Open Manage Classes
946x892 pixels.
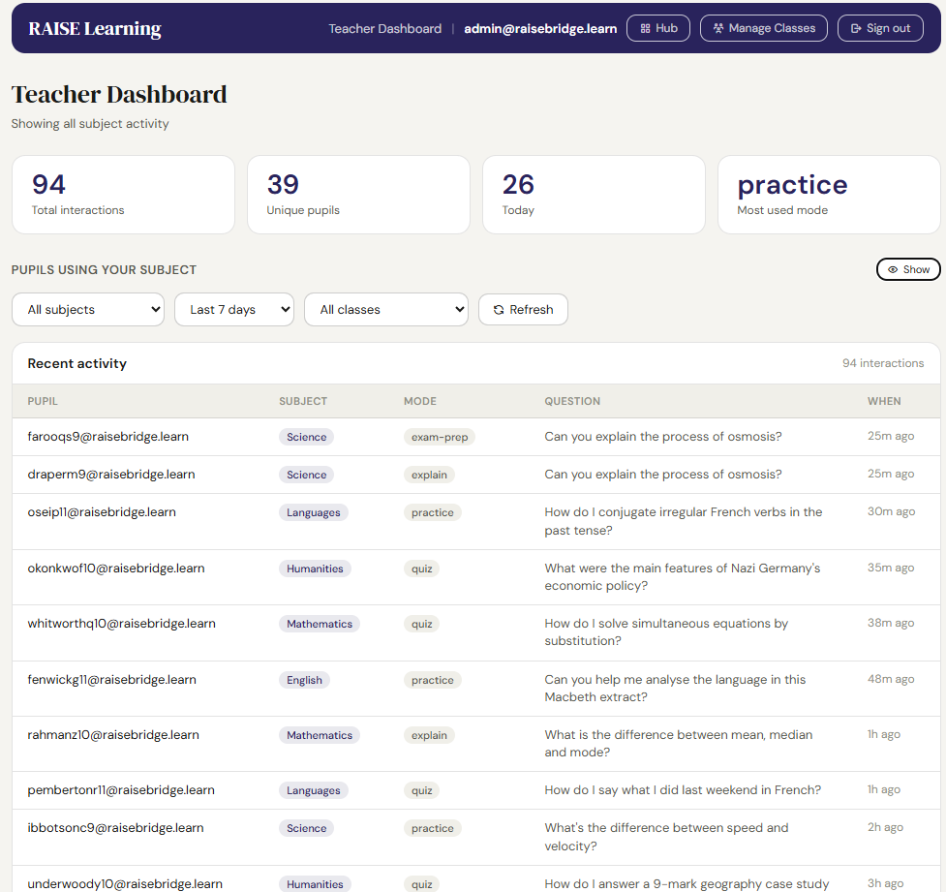pyautogui.click(x=764, y=28)
